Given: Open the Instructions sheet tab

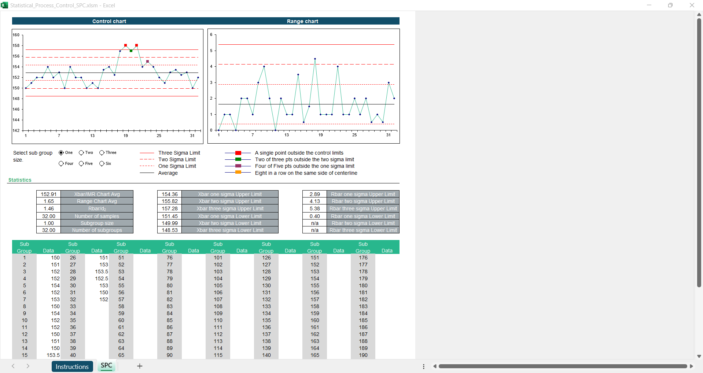Looking at the screenshot, I should click(x=72, y=366).
